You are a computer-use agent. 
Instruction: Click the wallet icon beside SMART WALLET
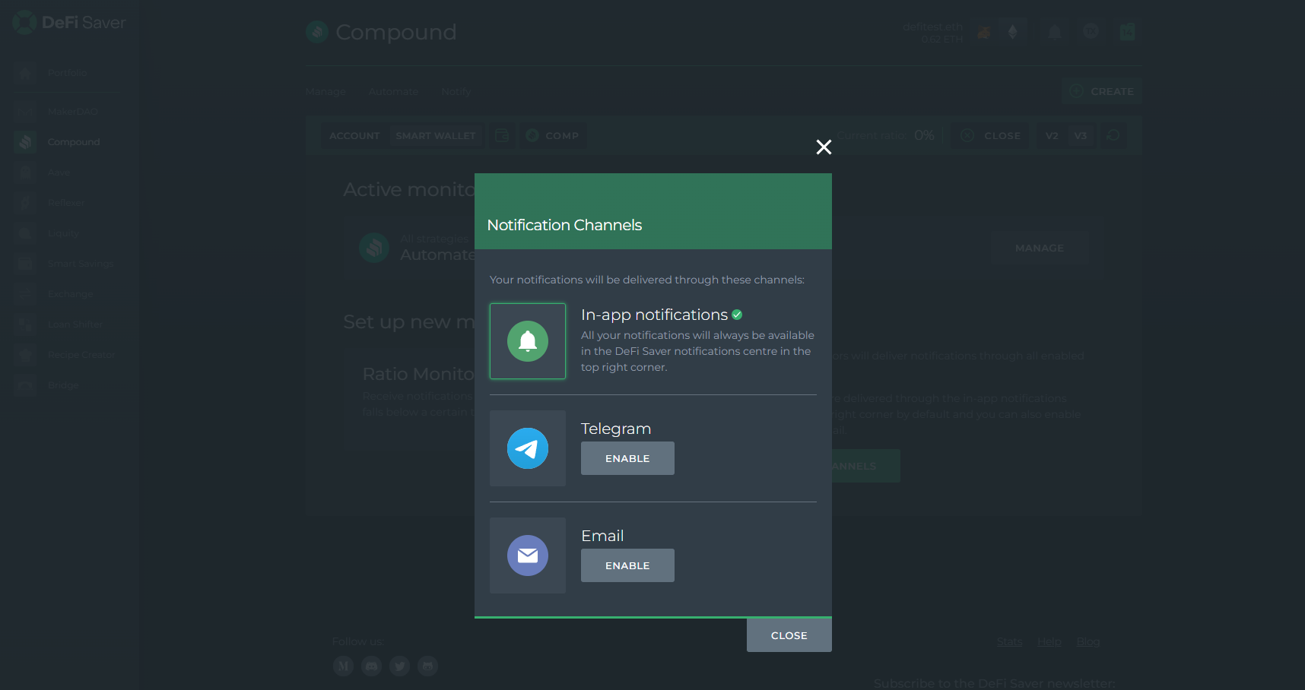(502, 135)
